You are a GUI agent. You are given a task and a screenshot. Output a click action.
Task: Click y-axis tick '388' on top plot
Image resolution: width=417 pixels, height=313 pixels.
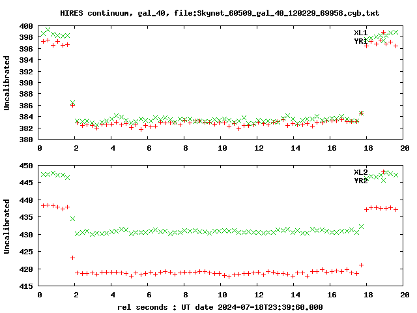(x=26, y=94)
